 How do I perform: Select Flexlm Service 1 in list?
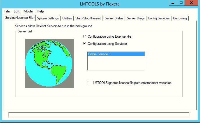point(116,54)
